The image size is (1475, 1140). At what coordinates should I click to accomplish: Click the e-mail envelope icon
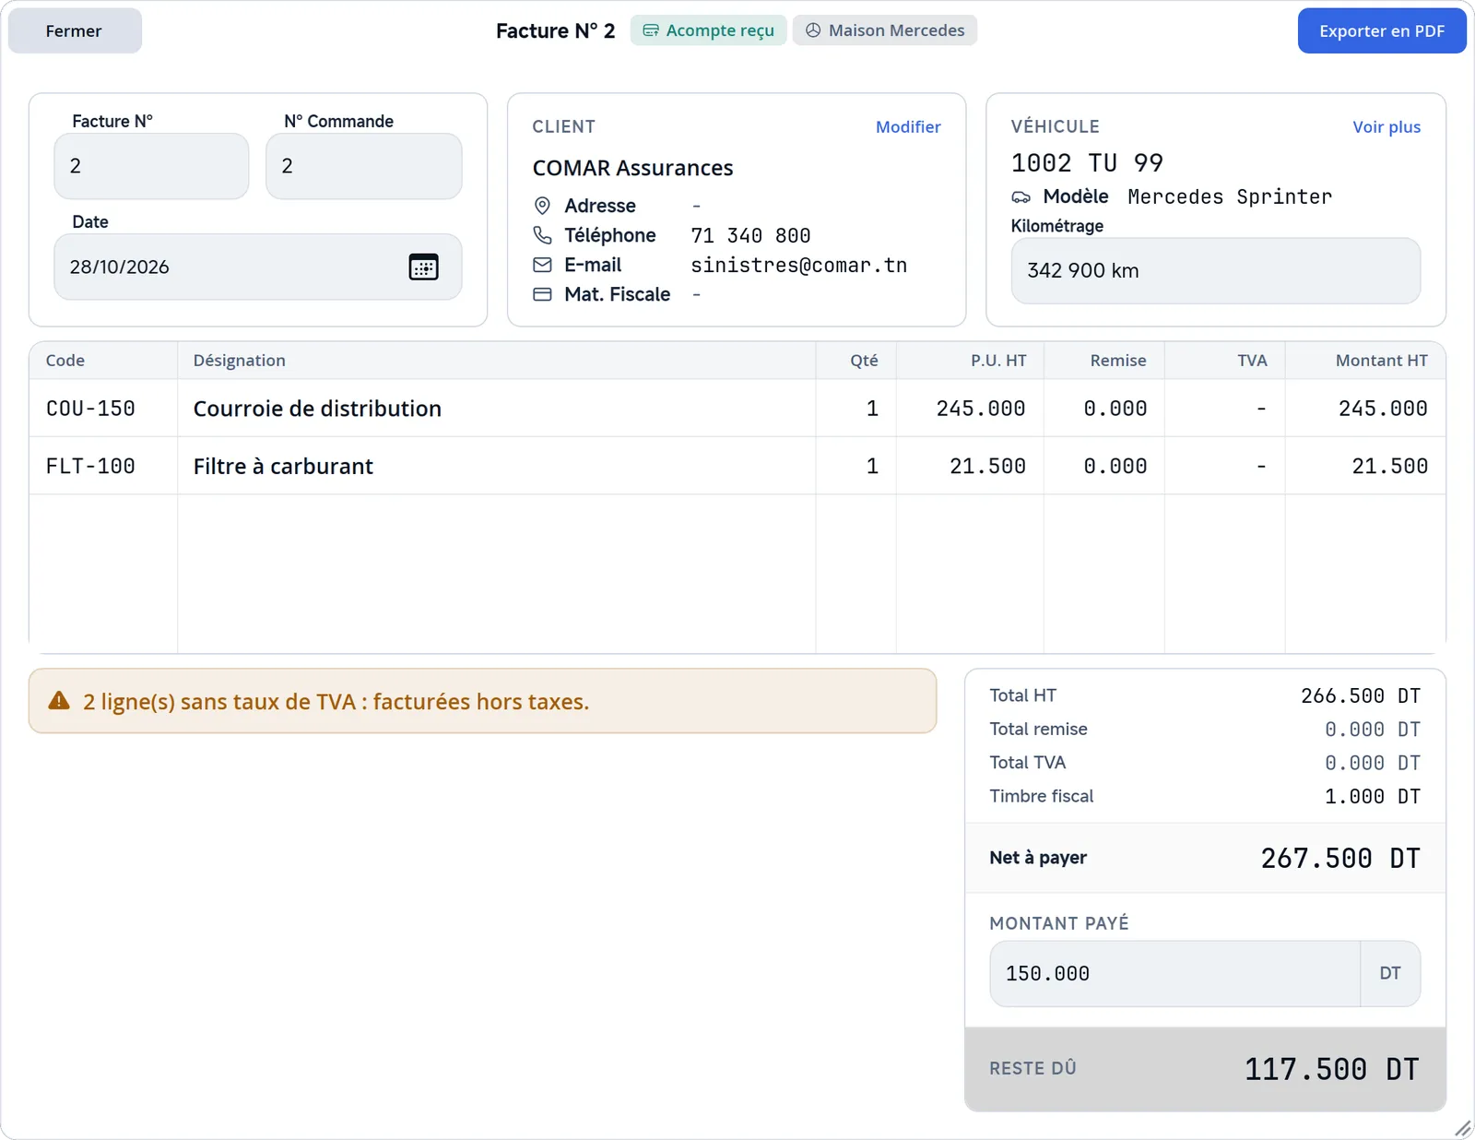click(x=542, y=265)
